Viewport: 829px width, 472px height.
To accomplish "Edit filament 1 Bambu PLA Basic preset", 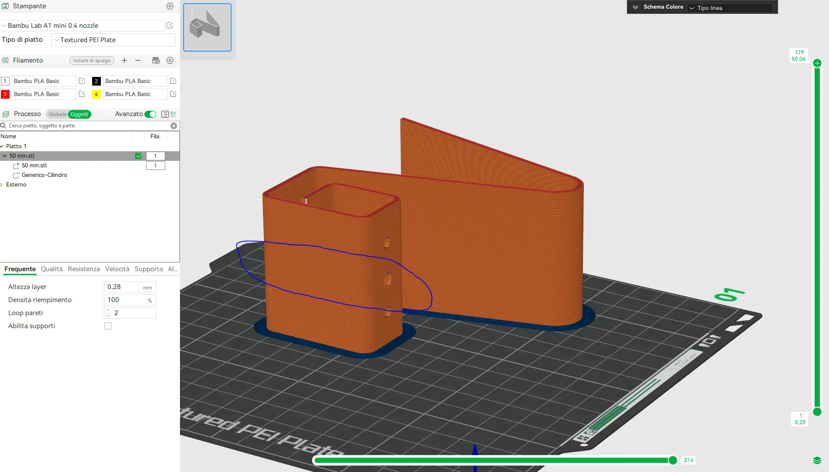I will 82,81.
